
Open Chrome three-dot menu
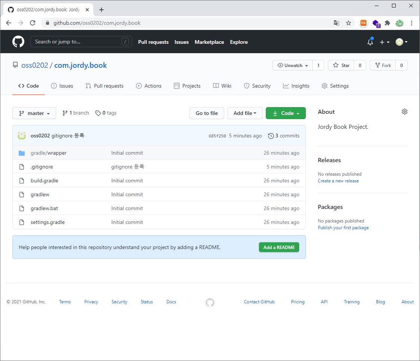click(x=411, y=23)
